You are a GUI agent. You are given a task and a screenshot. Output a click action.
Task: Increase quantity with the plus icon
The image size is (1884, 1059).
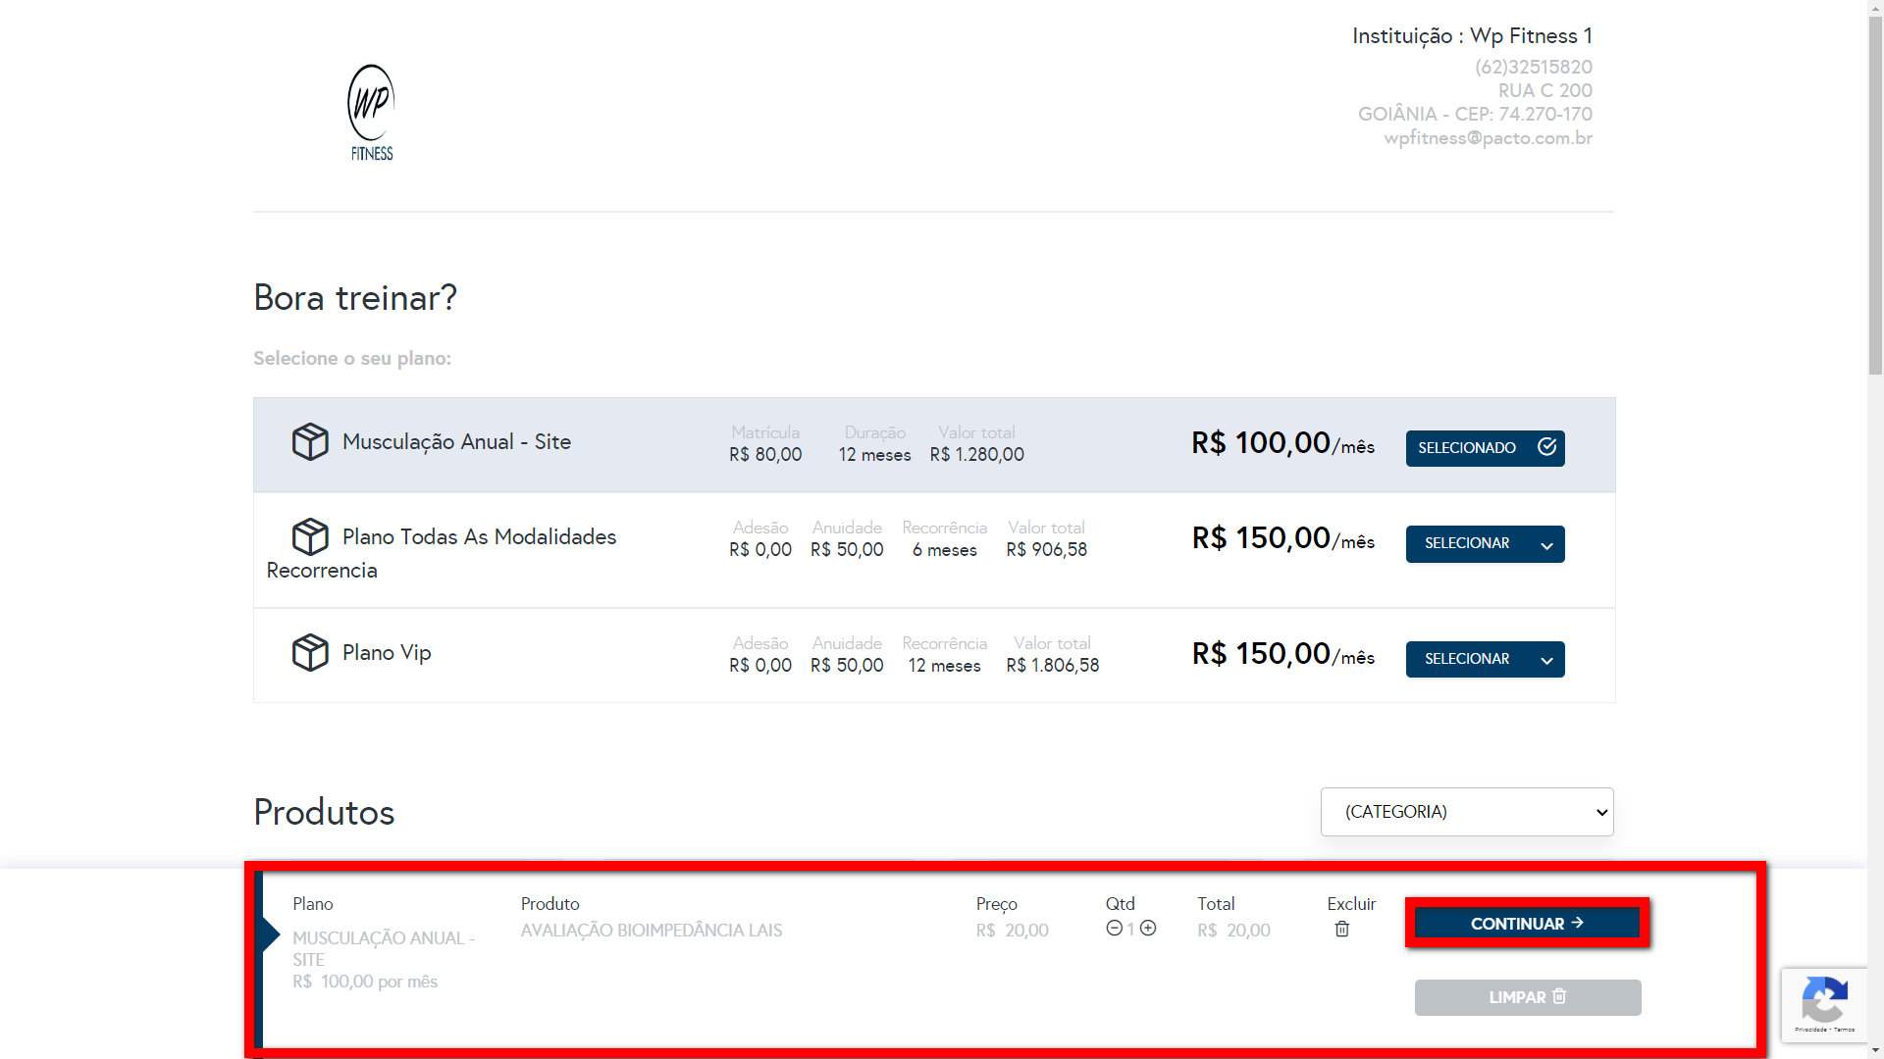pyautogui.click(x=1148, y=929)
